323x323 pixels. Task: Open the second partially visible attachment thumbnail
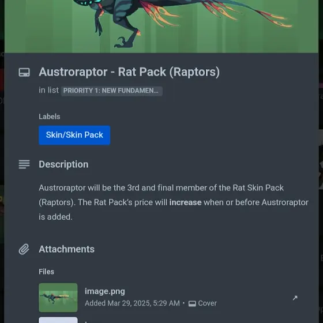click(58, 320)
